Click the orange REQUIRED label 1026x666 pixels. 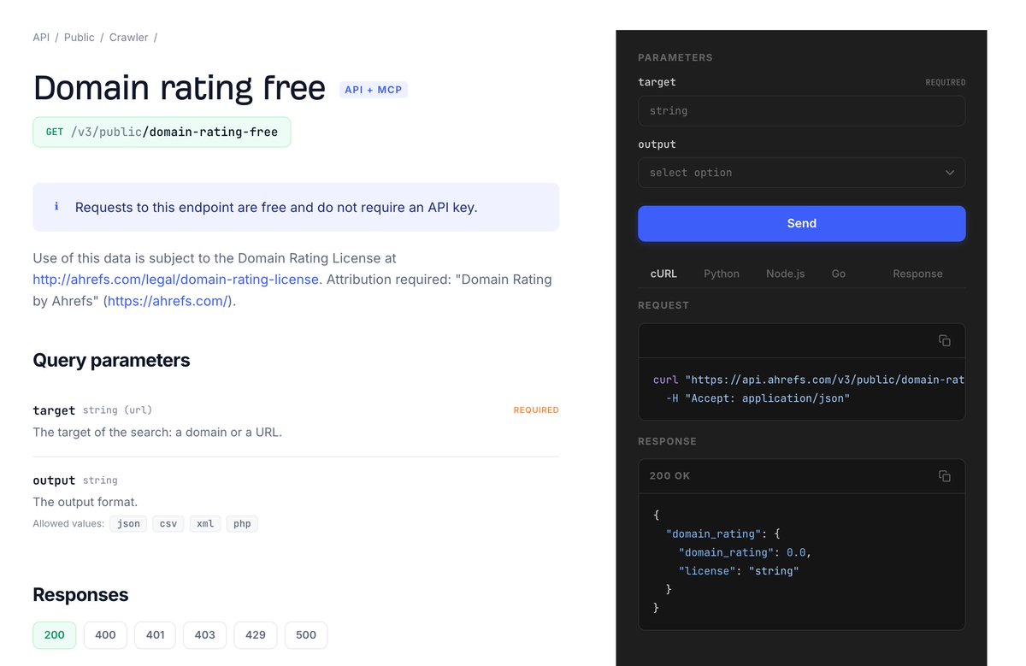coord(536,410)
